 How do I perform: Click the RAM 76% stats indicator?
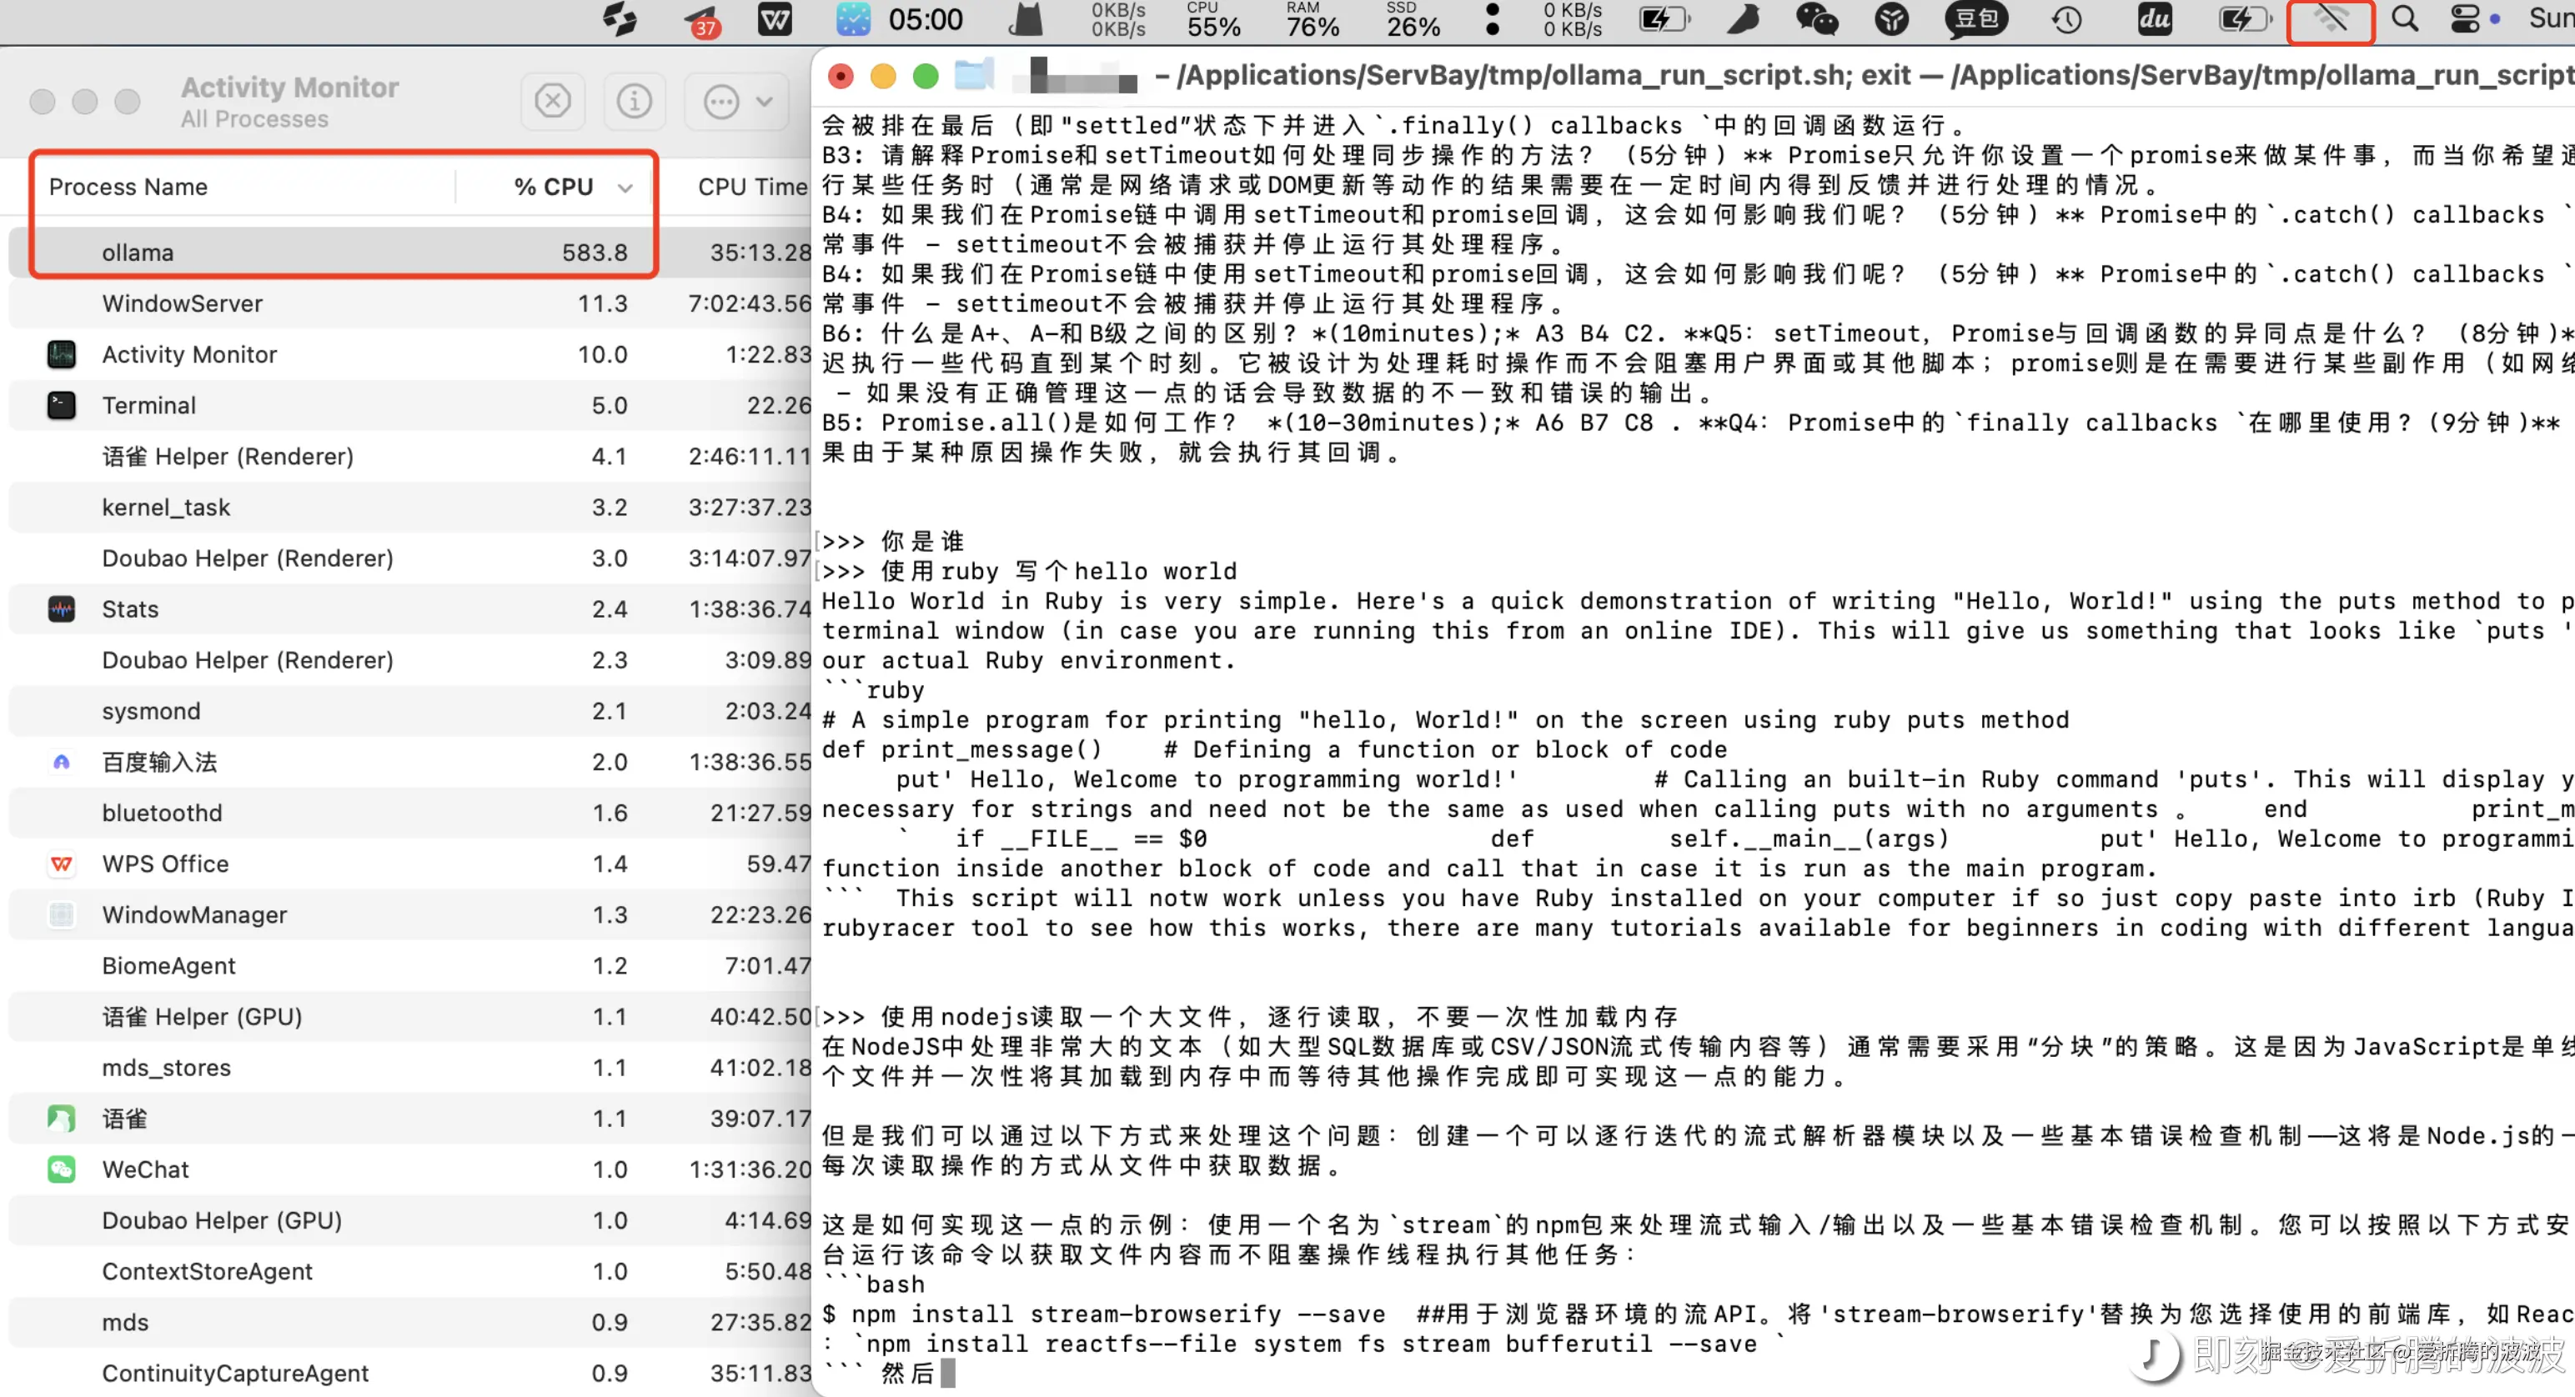pos(1312,19)
